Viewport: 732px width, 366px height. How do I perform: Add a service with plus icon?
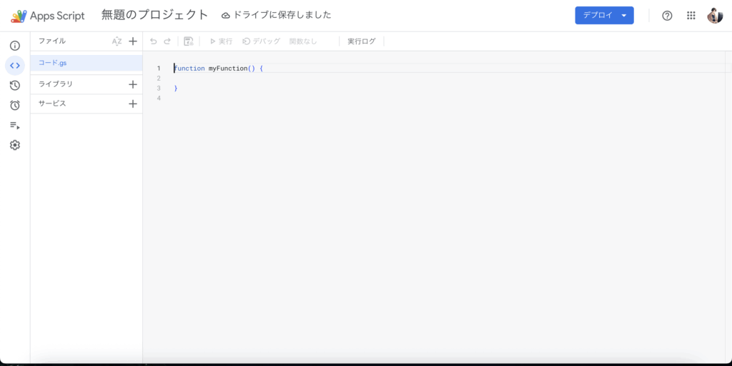(x=133, y=104)
